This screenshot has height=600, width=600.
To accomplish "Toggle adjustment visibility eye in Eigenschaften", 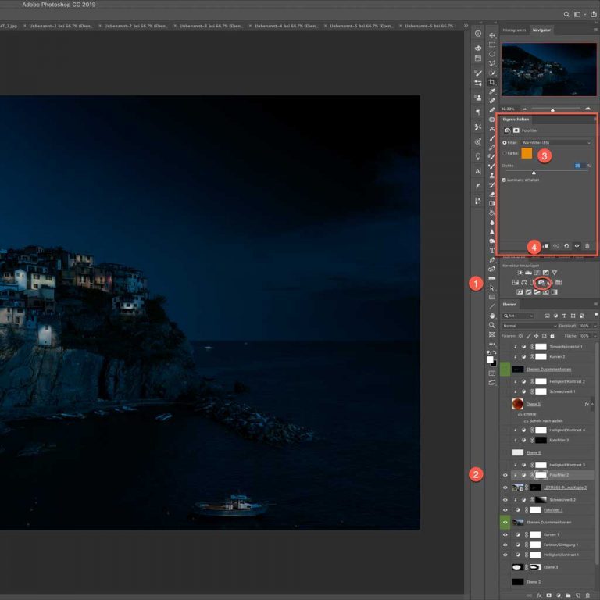I will pyautogui.click(x=577, y=246).
